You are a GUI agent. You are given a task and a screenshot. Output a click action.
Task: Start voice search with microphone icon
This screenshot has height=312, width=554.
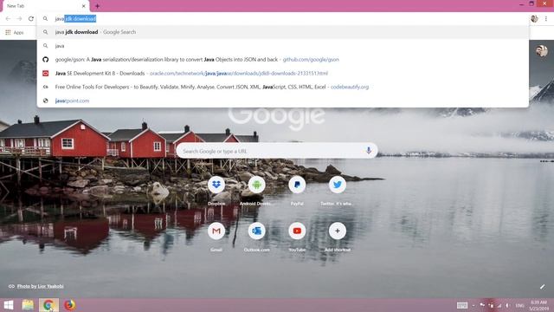pos(368,151)
